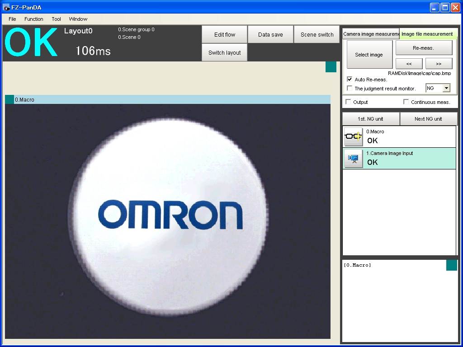Image resolution: width=463 pixels, height=347 pixels.
Task: Open the Function menu
Action: tap(33, 19)
